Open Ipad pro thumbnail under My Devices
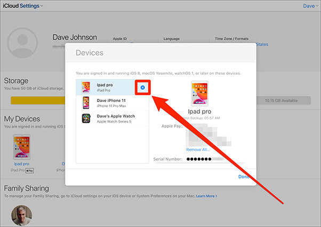The image size is (321, 227). (x=22, y=147)
